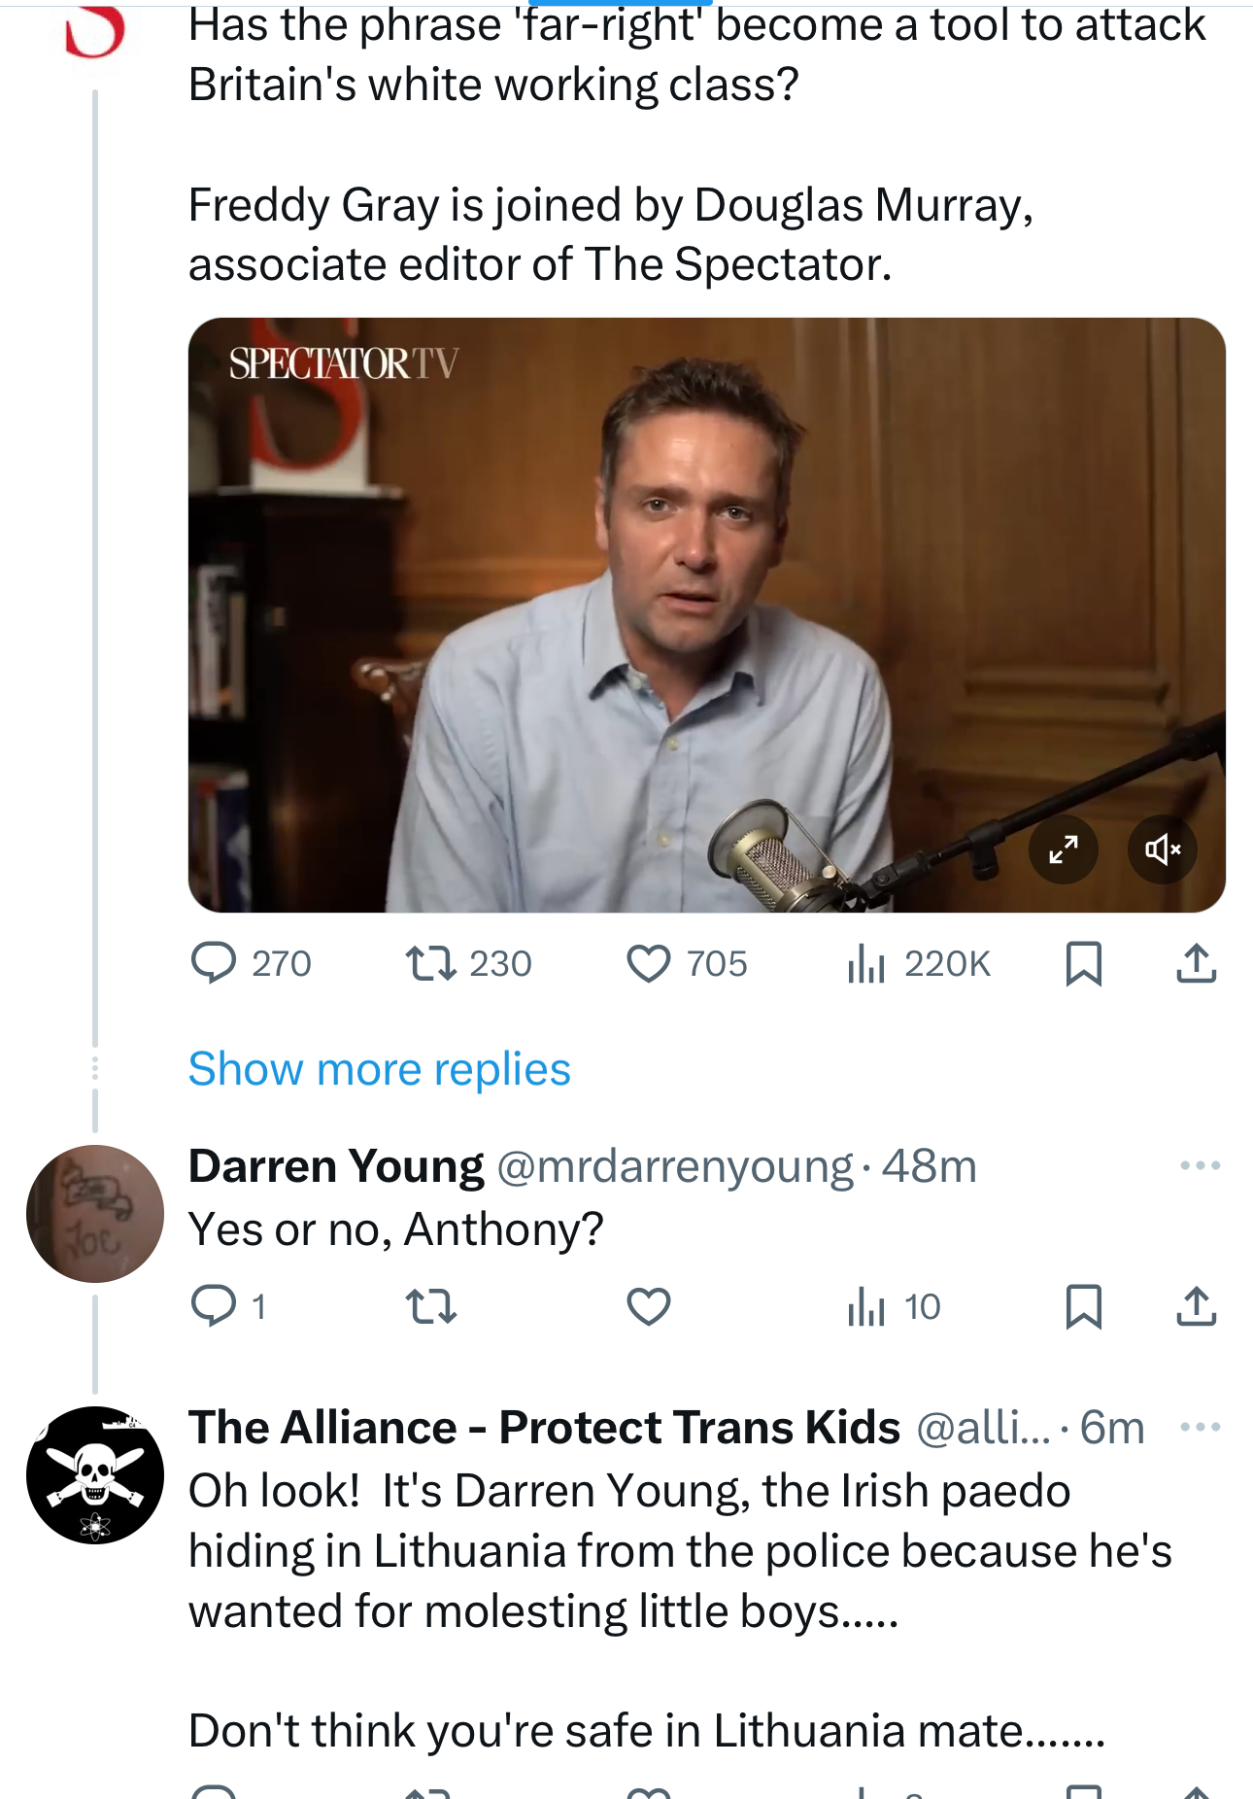Expand the video to fullscreen

(1064, 850)
